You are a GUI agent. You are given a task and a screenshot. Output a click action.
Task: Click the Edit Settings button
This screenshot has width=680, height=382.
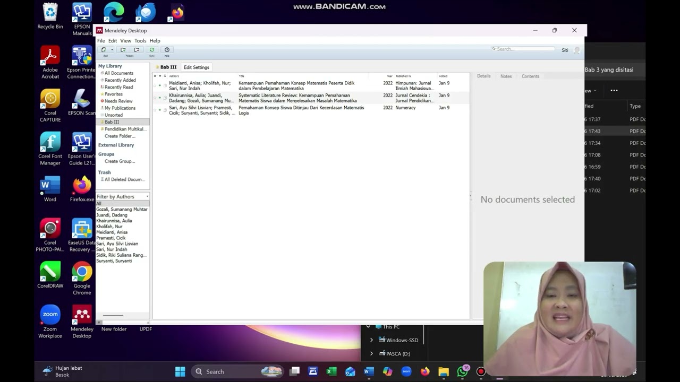pos(197,67)
